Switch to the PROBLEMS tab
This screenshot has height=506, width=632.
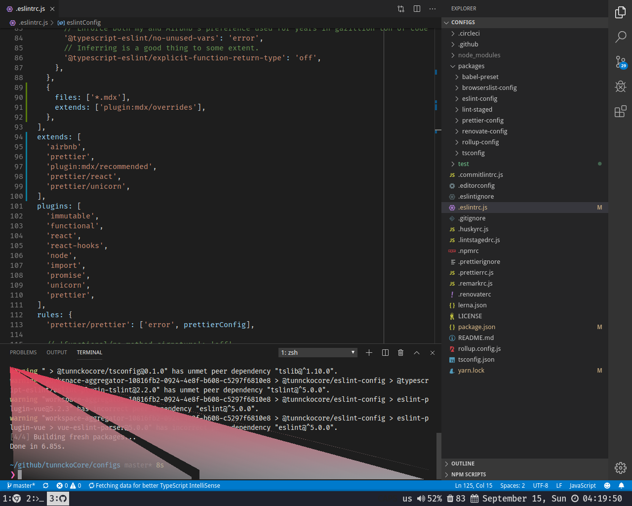coord(23,352)
